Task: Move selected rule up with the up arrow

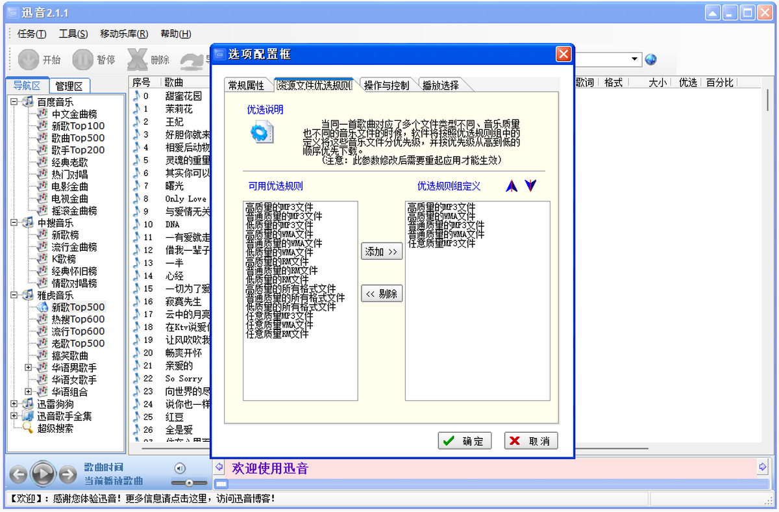Action: [512, 186]
